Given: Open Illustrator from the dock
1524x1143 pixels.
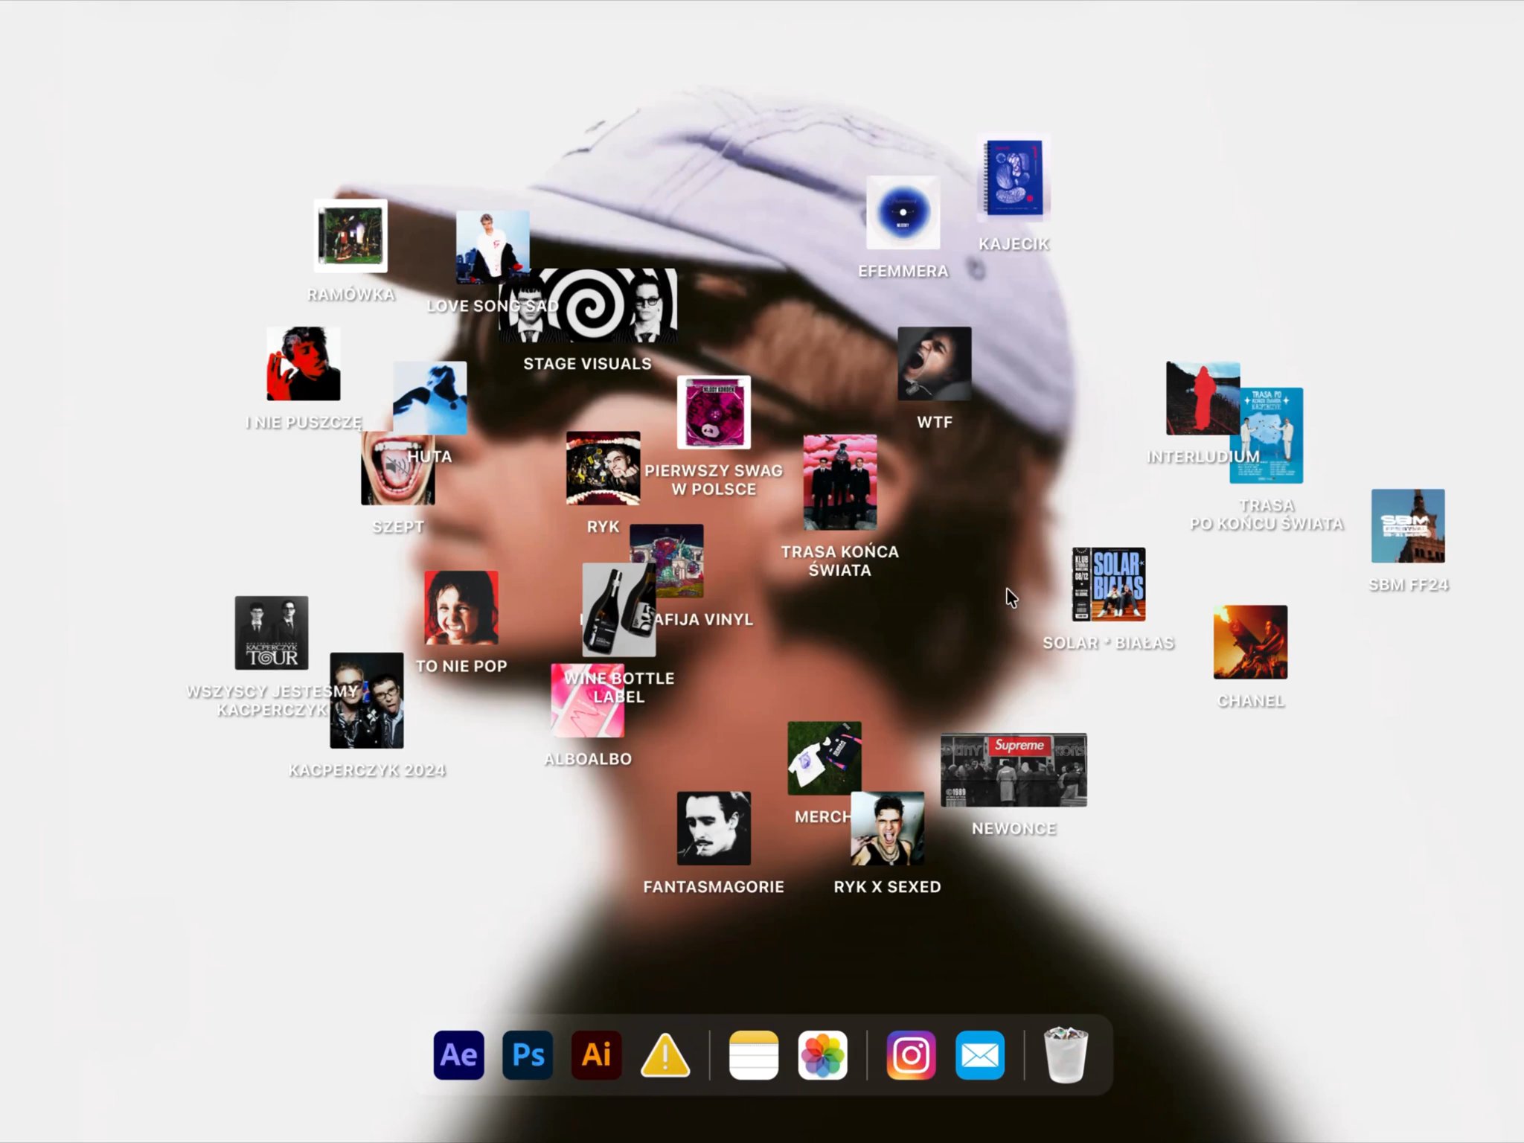Looking at the screenshot, I should [x=596, y=1055].
